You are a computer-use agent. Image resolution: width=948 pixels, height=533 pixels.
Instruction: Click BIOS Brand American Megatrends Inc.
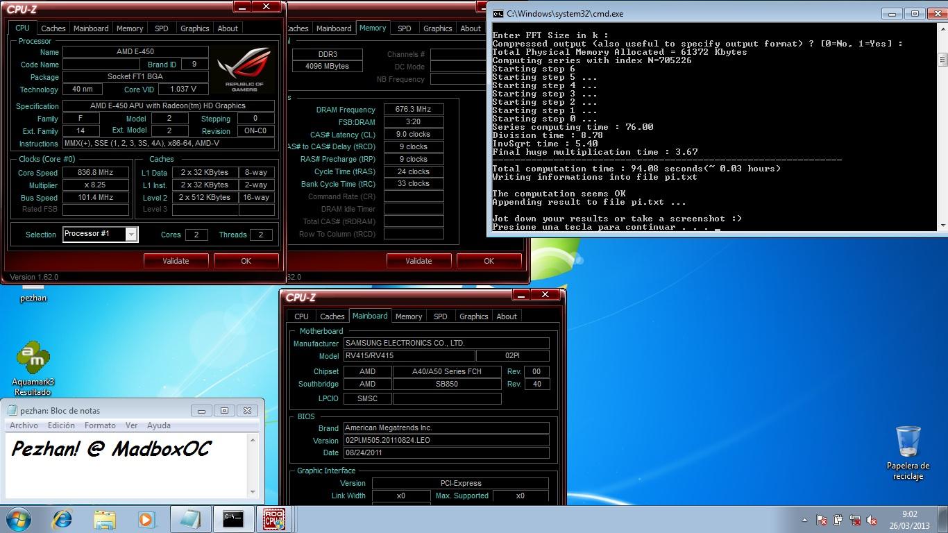click(447, 428)
